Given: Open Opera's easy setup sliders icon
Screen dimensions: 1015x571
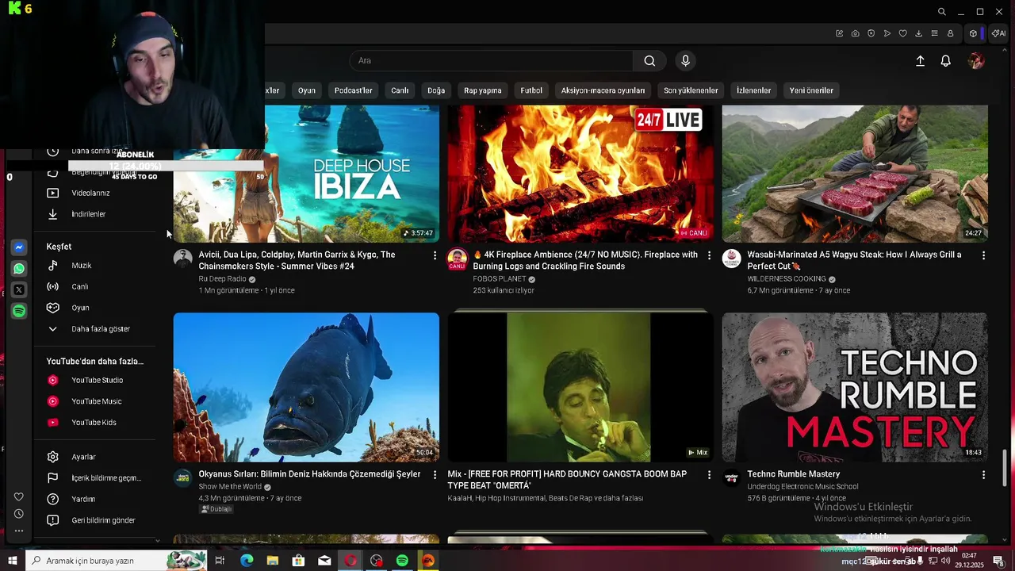Looking at the screenshot, I should coord(934,33).
